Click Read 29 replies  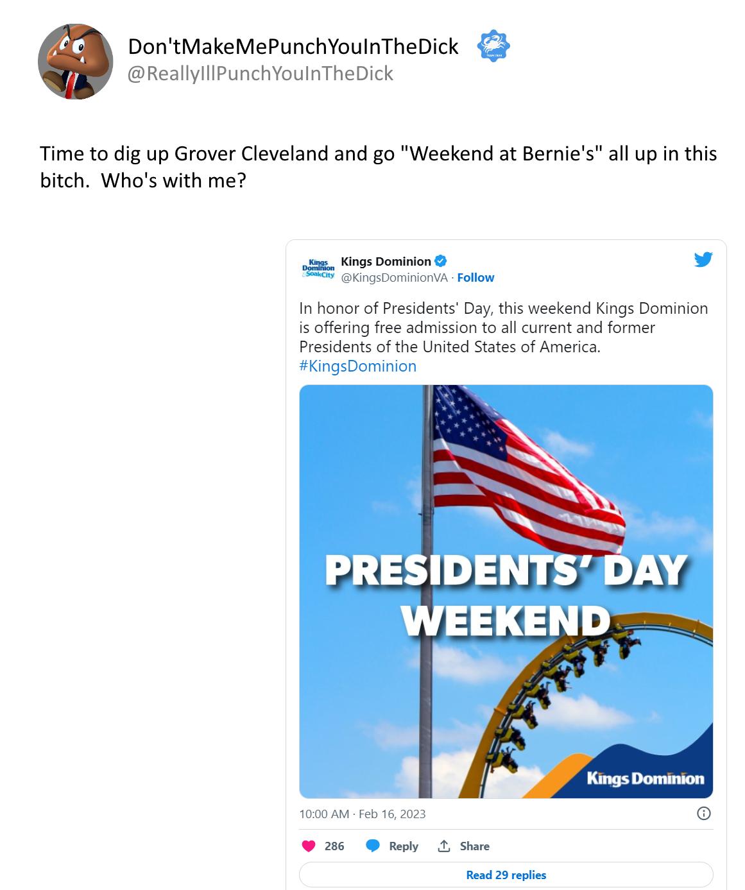506,875
